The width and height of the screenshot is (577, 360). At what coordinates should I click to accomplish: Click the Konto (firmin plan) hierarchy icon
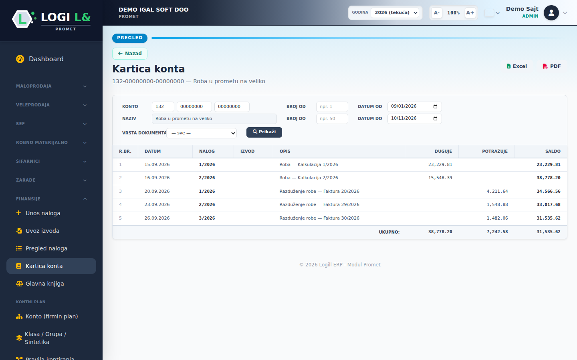tap(19, 316)
